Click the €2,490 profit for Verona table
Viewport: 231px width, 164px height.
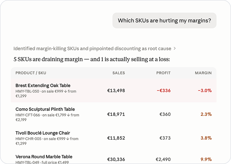(x=163, y=159)
